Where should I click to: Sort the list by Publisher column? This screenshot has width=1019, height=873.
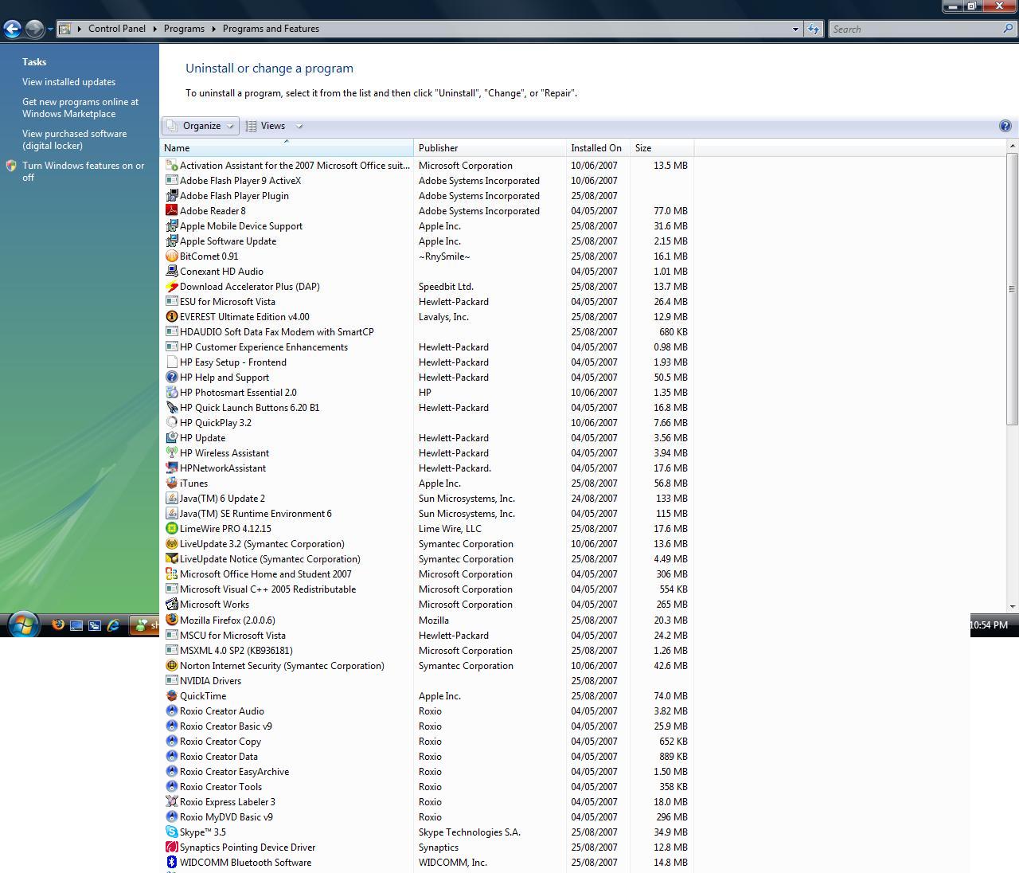pos(490,148)
